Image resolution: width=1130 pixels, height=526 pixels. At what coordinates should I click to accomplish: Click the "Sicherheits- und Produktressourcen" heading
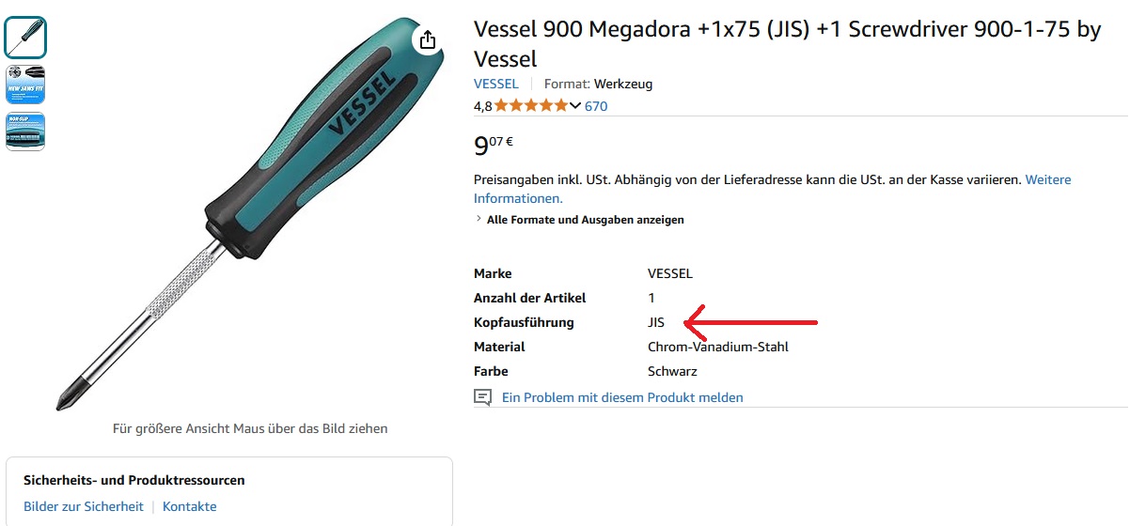(x=133, y=480)
